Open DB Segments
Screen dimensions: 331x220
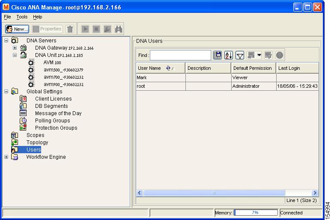[x=51, y=106]
